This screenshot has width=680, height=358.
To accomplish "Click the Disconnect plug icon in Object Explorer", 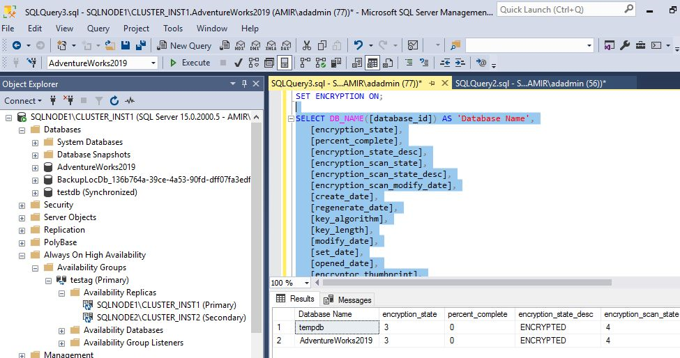I will pyautogui.click(x=68, y=100).
